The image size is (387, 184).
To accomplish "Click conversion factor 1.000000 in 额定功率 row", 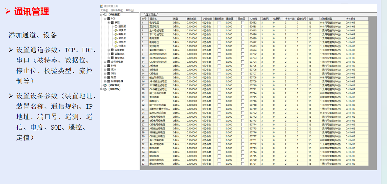I will (193, 148).
